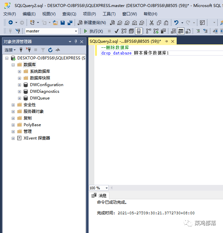Screen dimensions: 223x233
Task: Click the open file folder icon
Action: coord(55,23)
